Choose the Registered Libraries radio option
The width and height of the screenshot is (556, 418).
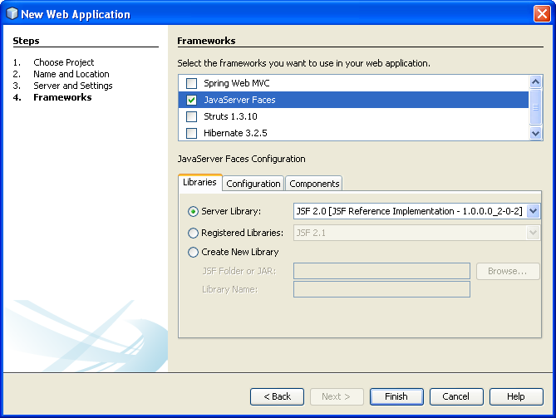click(x=194, y=234)
